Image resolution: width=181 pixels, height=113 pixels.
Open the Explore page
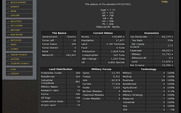(19, 16)
